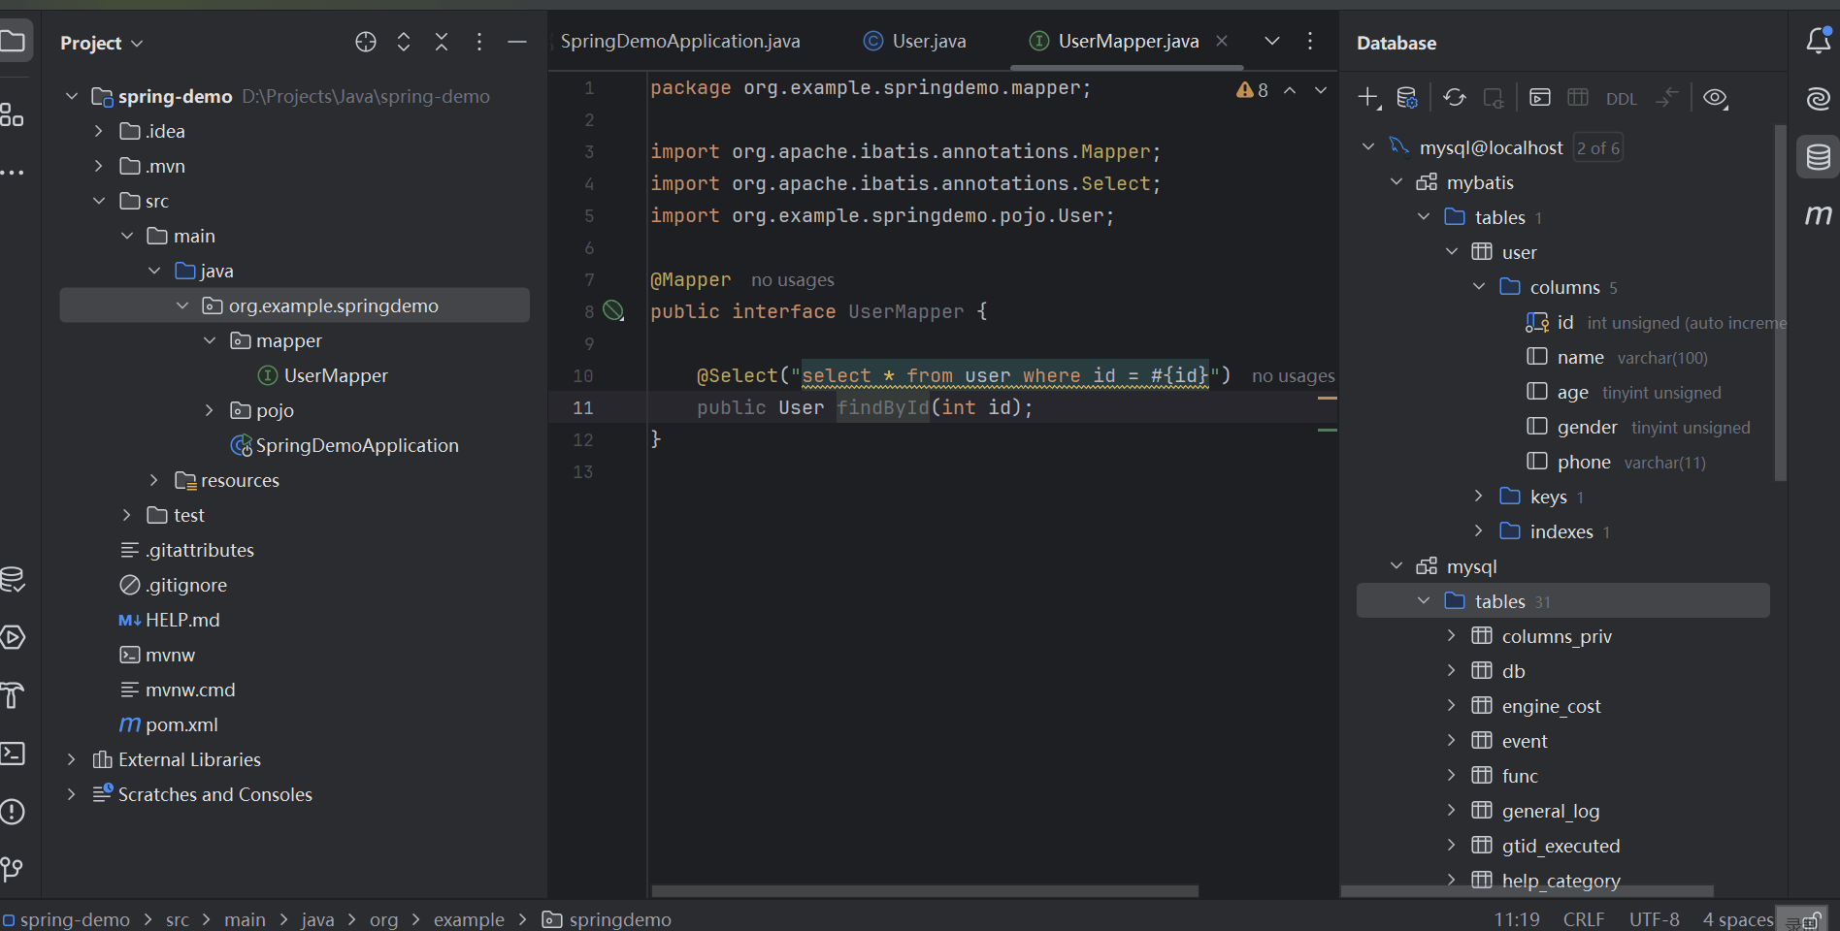Switch to SpringDemoApplication.java tab
The width and height of the screenshot is (1840, 931).
pos(680,41)
